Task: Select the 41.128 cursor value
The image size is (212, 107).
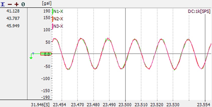Action: pyautogui.click(x=13, y=11)
